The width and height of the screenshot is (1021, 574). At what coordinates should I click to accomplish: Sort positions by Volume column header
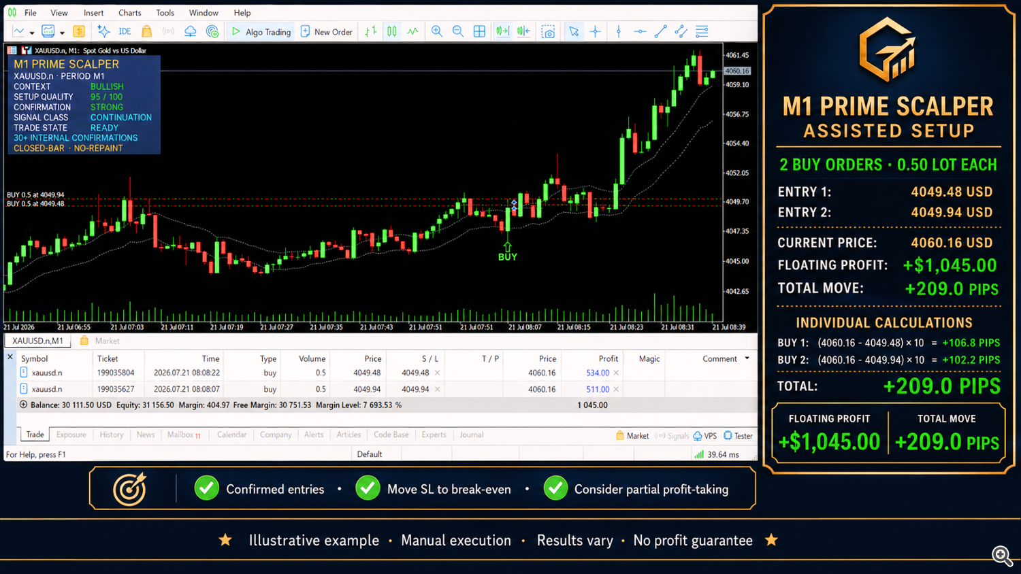(x=312, y=358)
